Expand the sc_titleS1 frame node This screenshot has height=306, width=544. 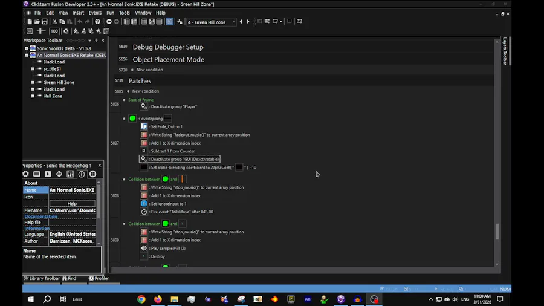33,69
